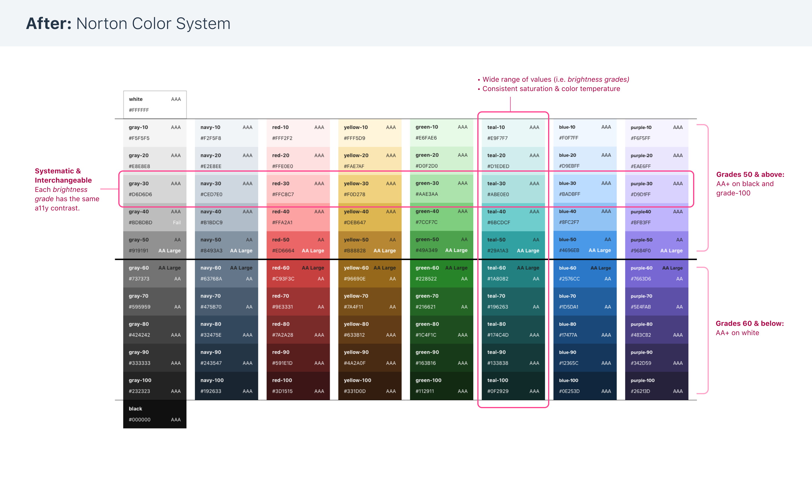Select the navy-50 #8493A3 swatch
The width and height of the screenshot is (812, 487).
pyautogui.click(x=226, y=245)
